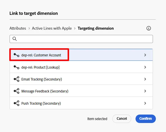This screenshot has width=166, height=132.
Task: Click the info icon beside the breadcrumb
Action: (149, 28)
